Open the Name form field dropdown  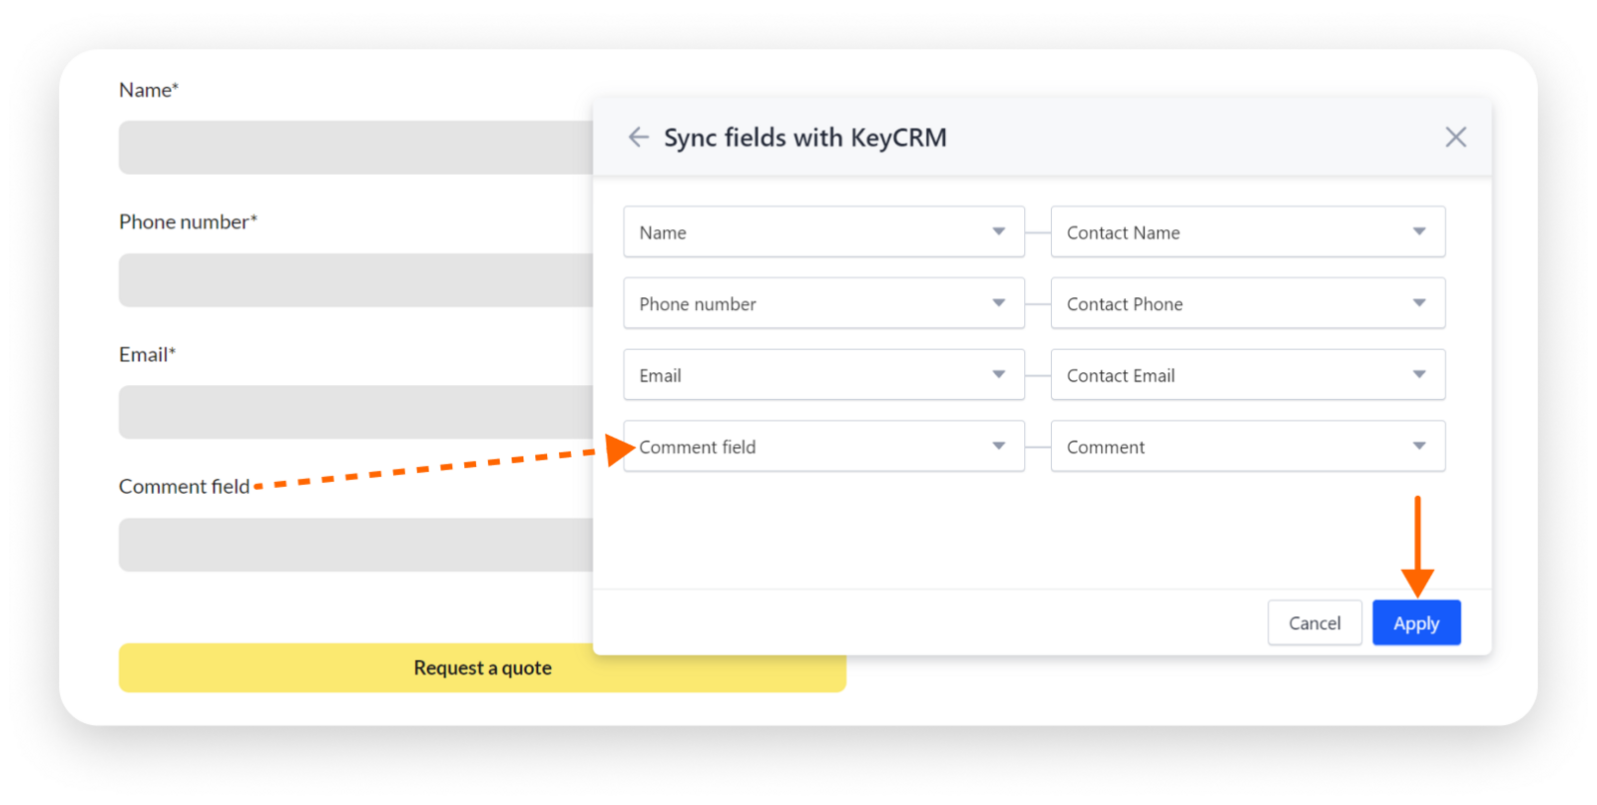point(823,232)
